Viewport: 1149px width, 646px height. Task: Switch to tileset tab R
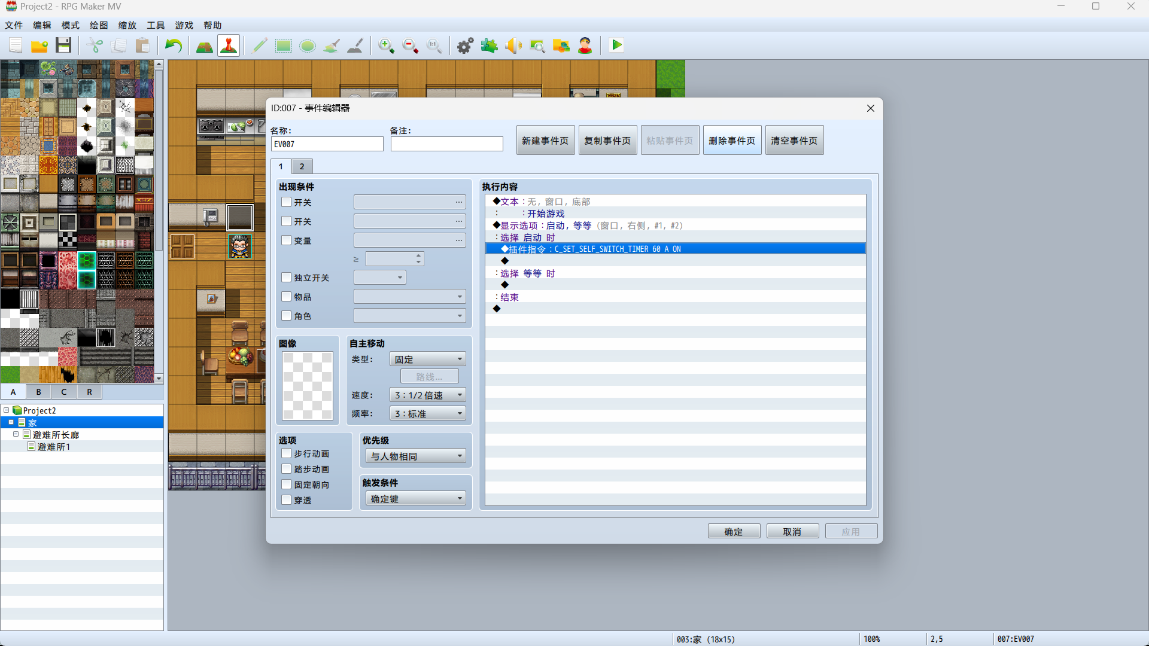[90, 392]
